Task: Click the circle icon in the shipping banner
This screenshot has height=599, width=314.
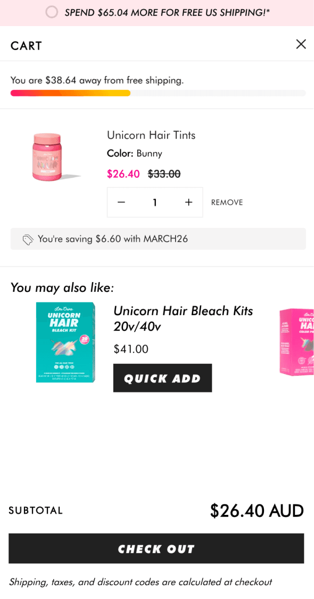Action: pos(52,12)
